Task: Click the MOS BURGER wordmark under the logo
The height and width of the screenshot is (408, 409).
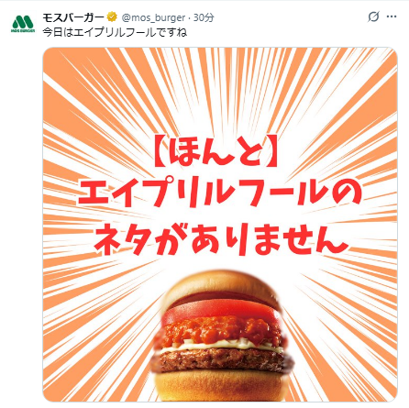Action: pos(23,30)
